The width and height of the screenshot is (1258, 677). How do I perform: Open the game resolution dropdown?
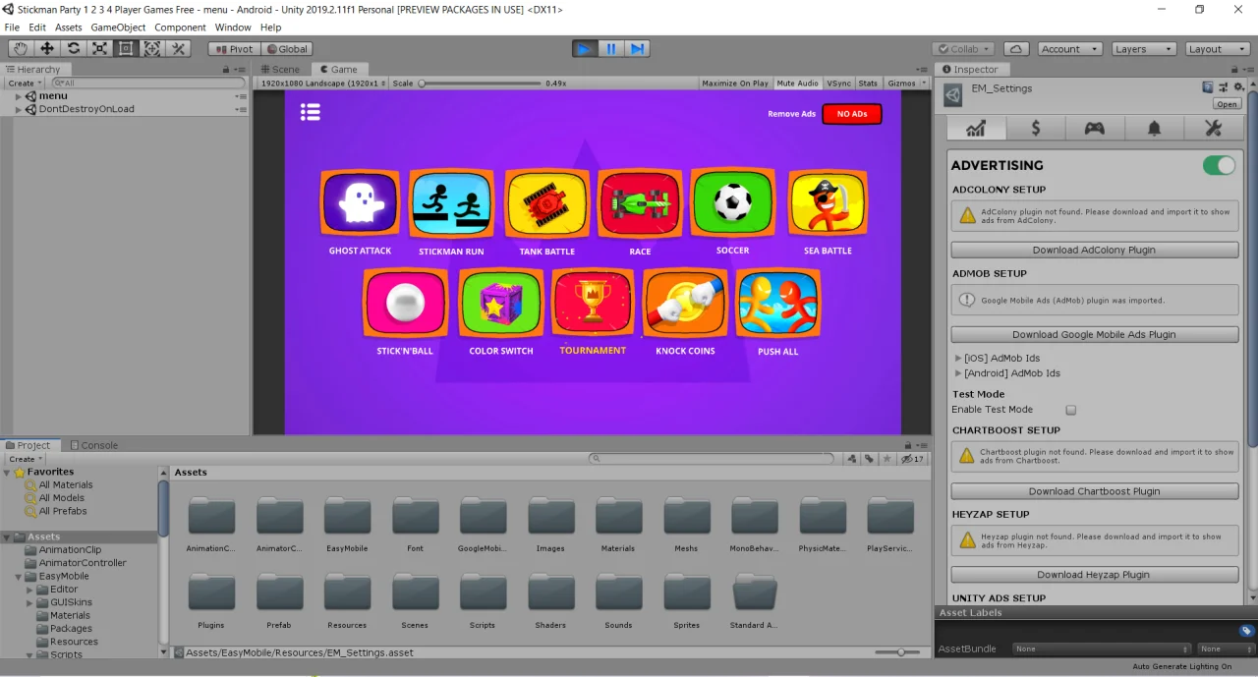pos(322,84)
